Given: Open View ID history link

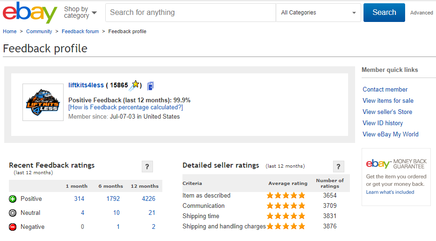Looking at the screenshot, I should click(x=383, y=123).
